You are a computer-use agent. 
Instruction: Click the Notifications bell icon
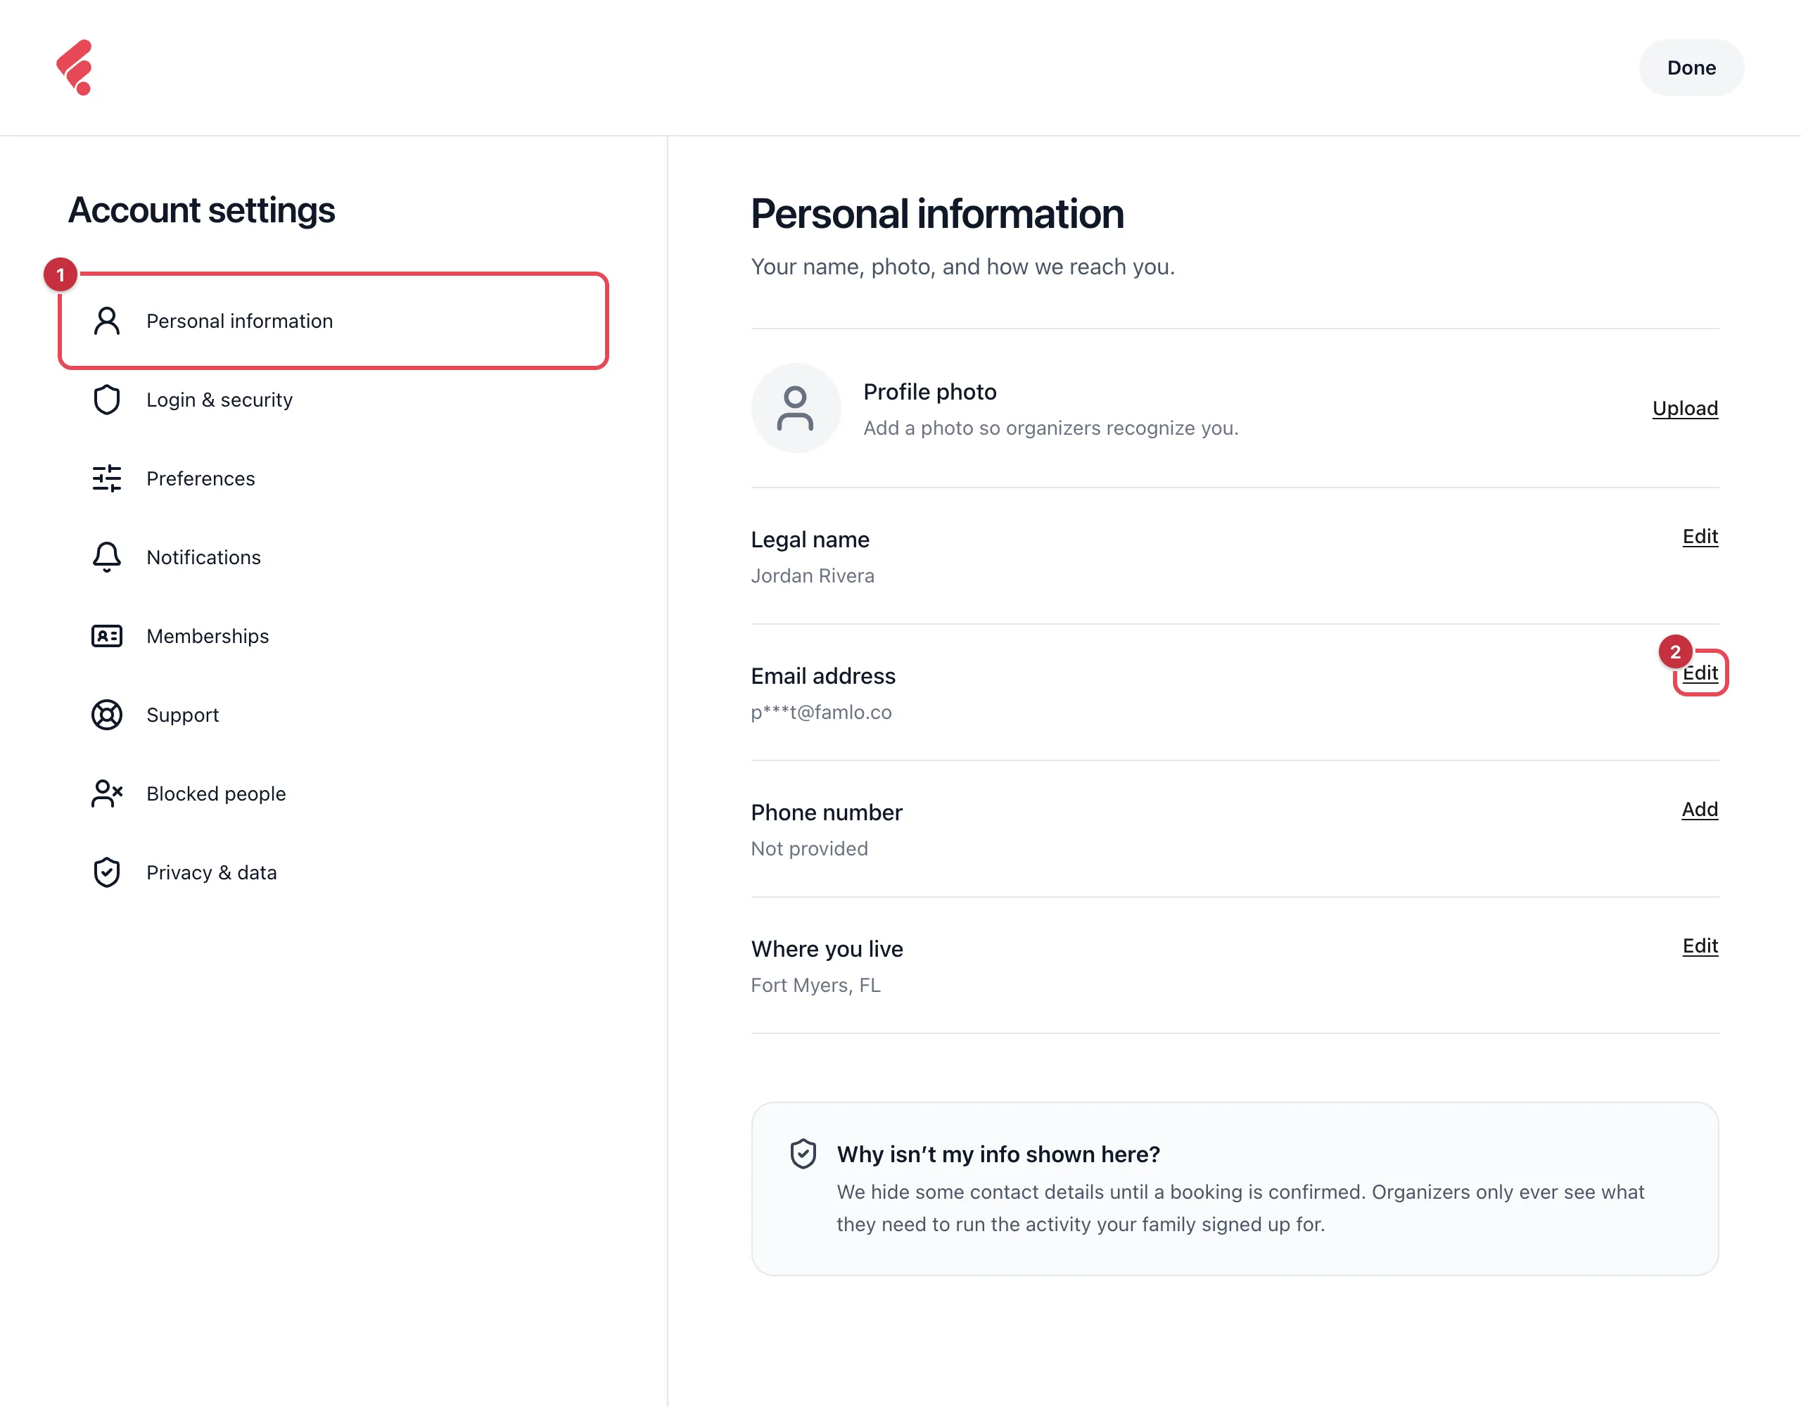[x=106, y=557]
